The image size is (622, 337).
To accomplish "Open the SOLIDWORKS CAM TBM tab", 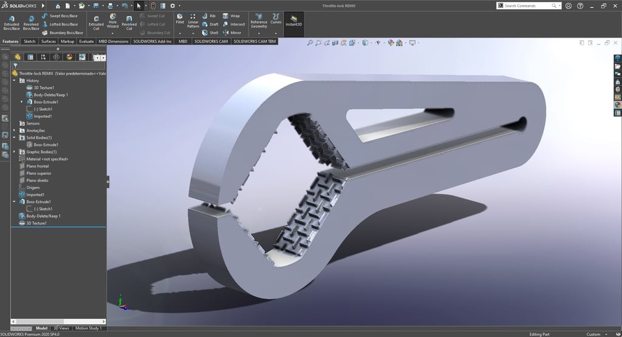I will coord(255,41).
